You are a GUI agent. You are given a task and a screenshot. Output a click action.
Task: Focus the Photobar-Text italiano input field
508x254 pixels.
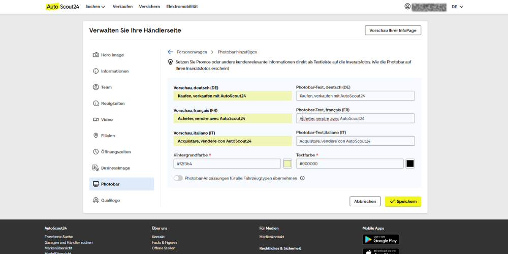355,141
